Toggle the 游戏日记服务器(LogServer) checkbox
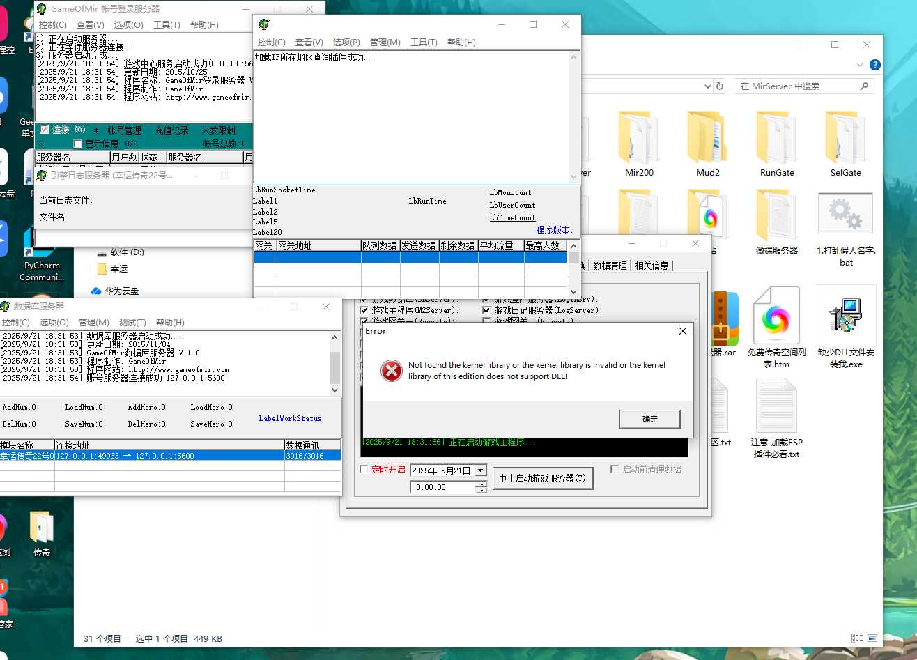The width and height of the screenshot is (917, 660). [x=486, y=310]
